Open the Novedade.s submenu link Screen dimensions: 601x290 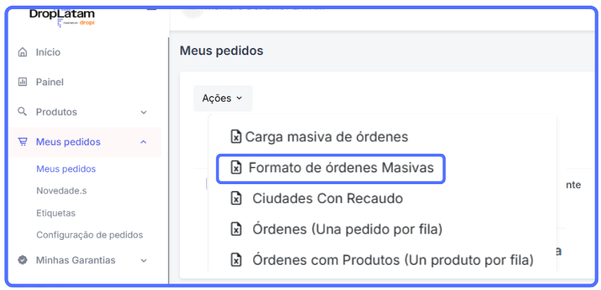point(61,191)
